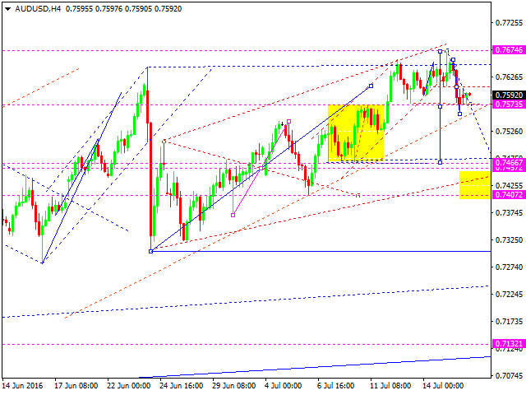Click the 0.71735 price axis value

(509, 322)
